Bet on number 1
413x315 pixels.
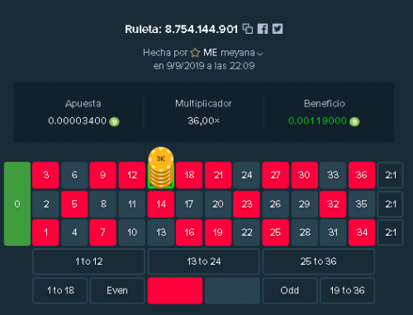pos(45,233)
